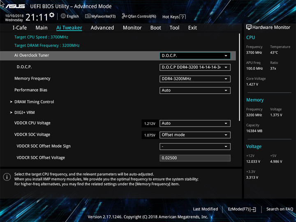The width and height of the screenshot is (296, 222).
Task: Open VDDCR CPU Voltage dropdown
Action: click(195, 123)
